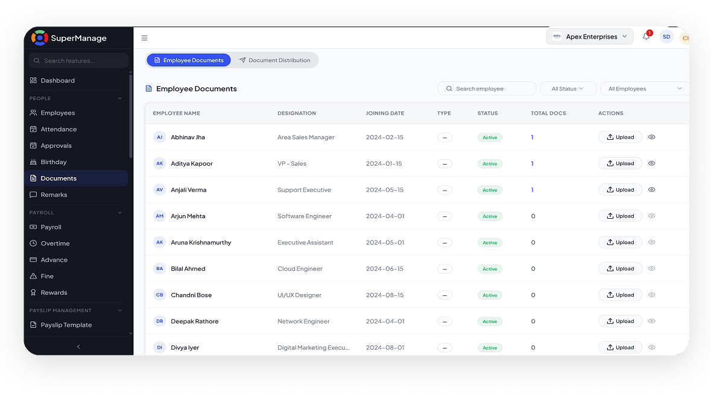
Task: Click eye icon for Divya Iyer
Action: [x=651, y=348]
